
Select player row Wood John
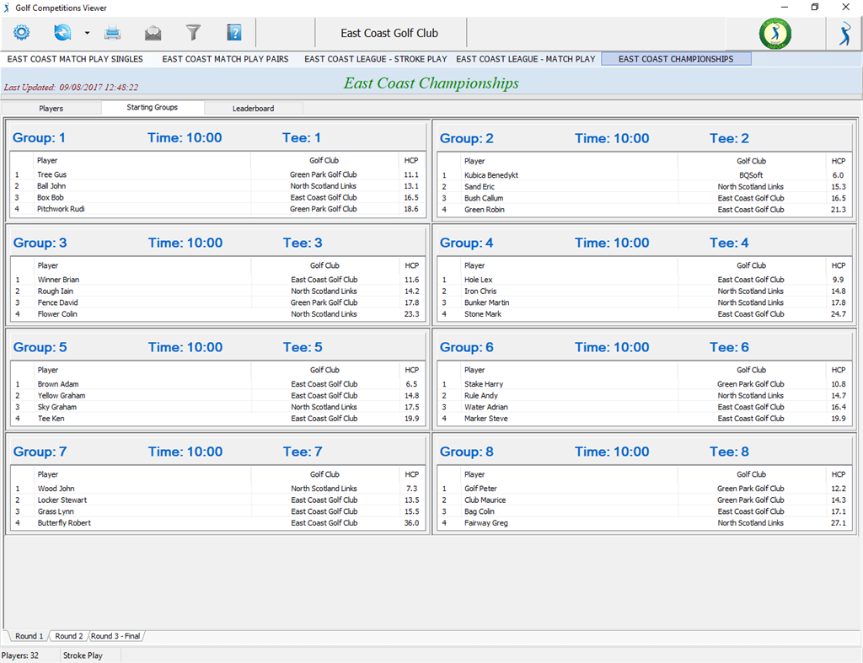tap(218, 489)
